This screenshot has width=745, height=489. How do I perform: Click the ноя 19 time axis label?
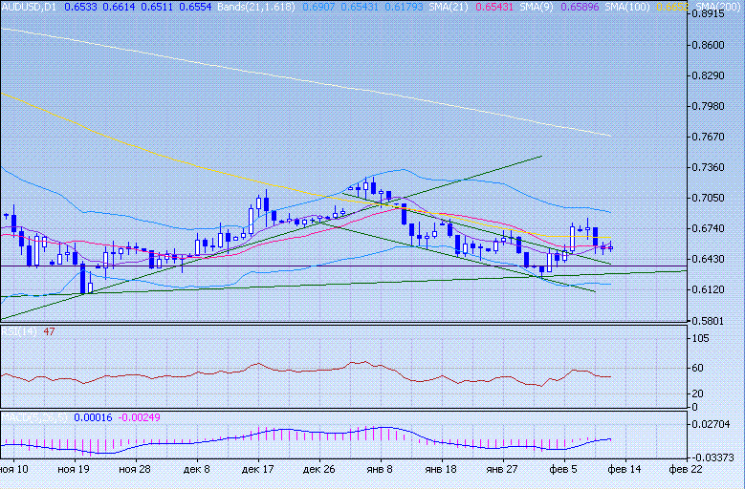click(x=74, y=470)
